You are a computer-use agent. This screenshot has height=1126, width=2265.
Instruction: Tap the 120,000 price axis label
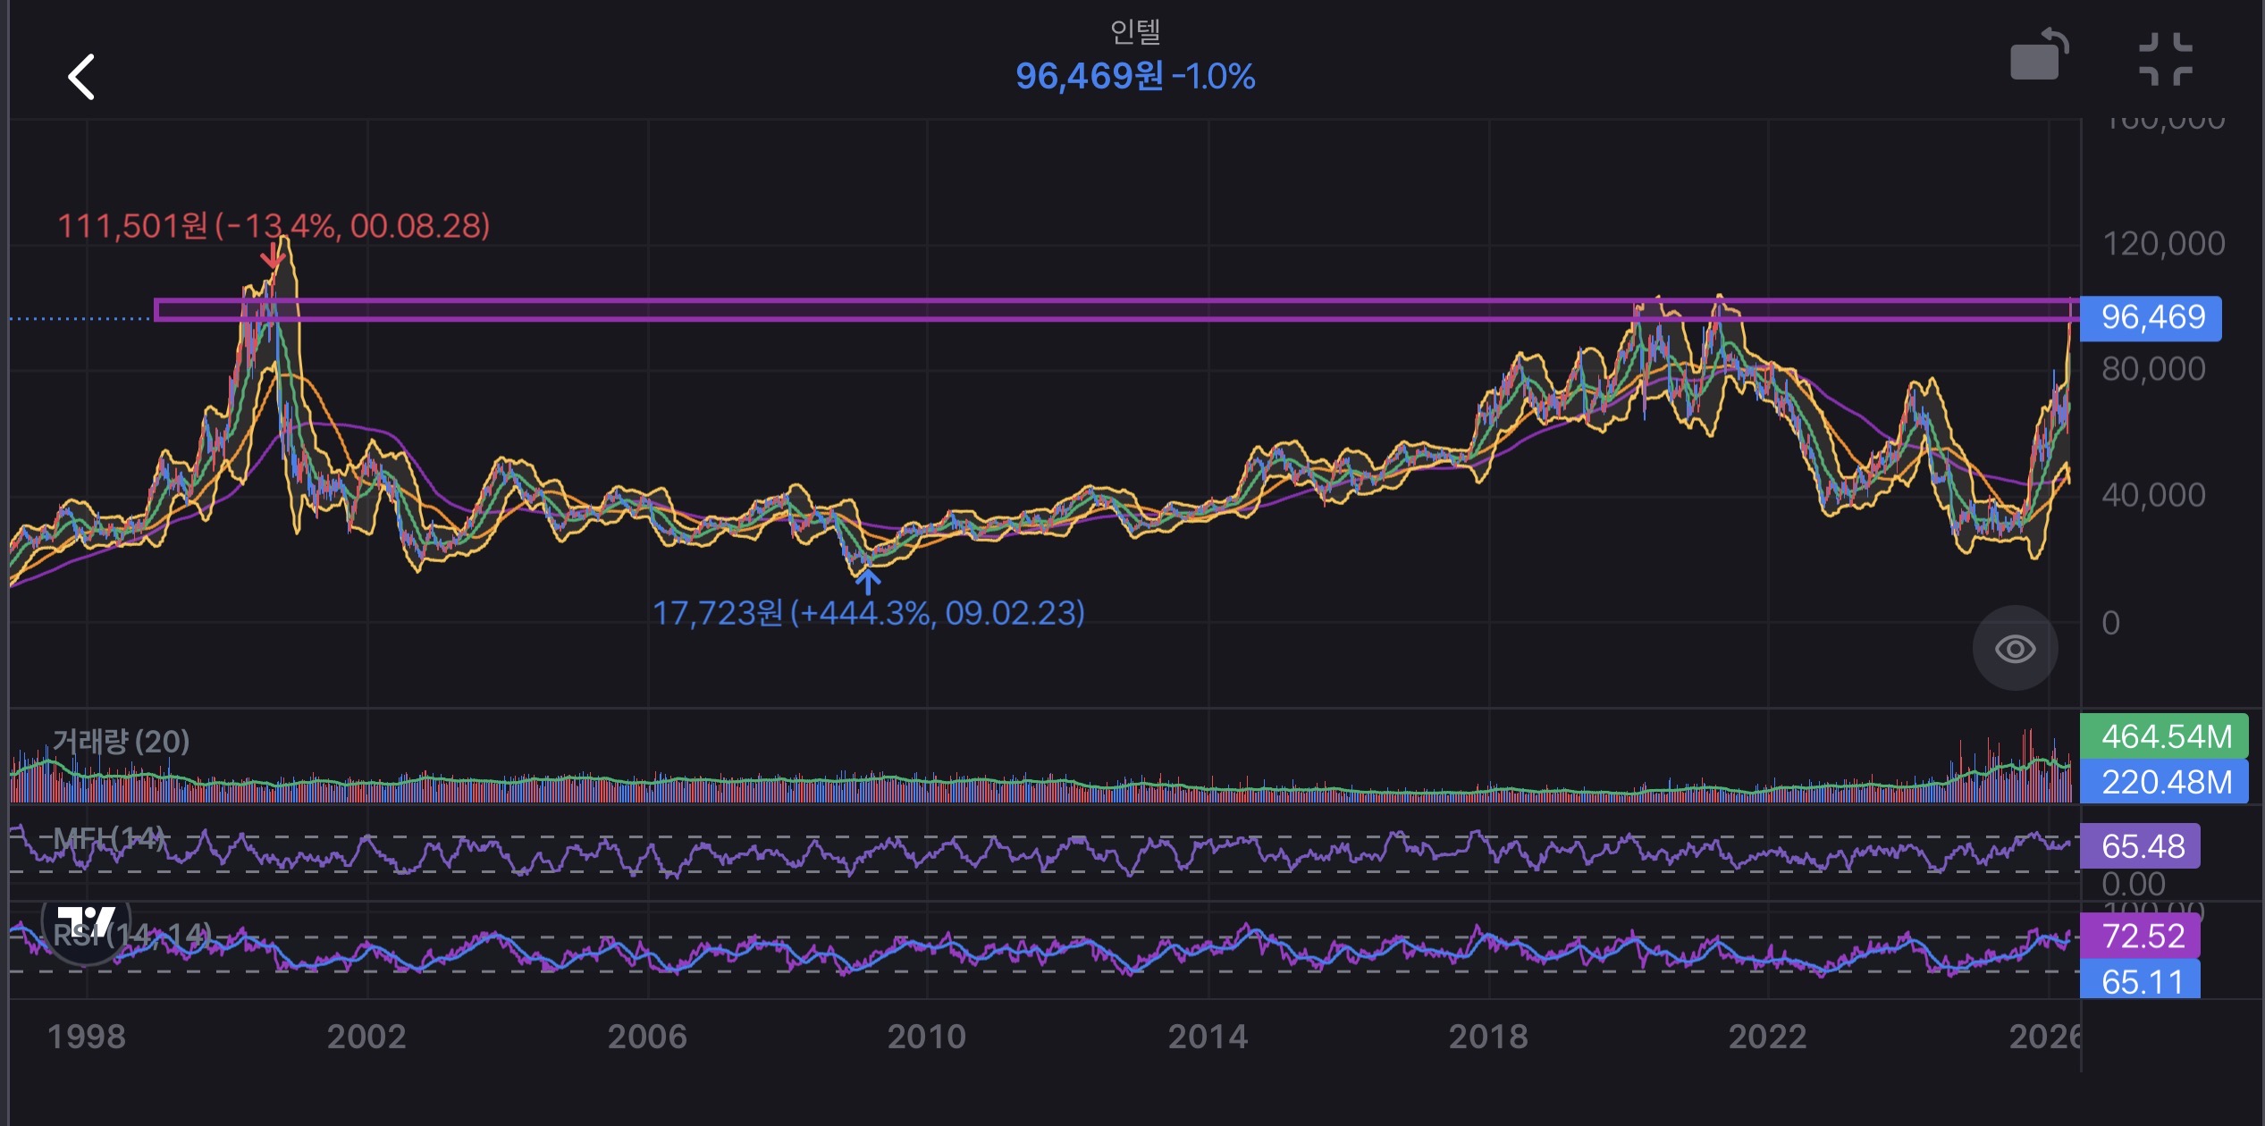2164,244
